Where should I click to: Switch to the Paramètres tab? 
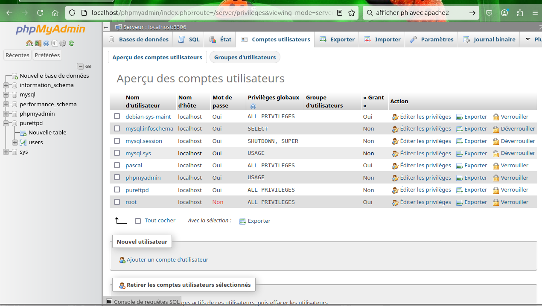(x=431, y=39)
